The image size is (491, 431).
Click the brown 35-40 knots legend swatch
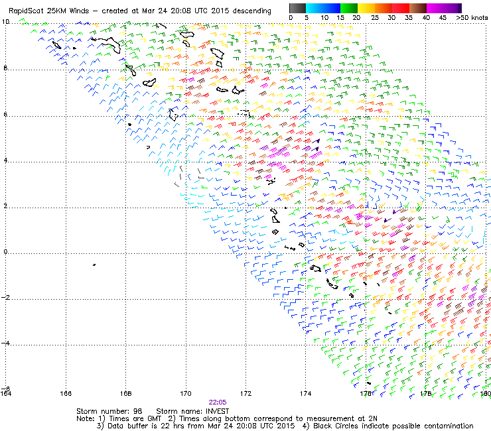coord(418,8)
